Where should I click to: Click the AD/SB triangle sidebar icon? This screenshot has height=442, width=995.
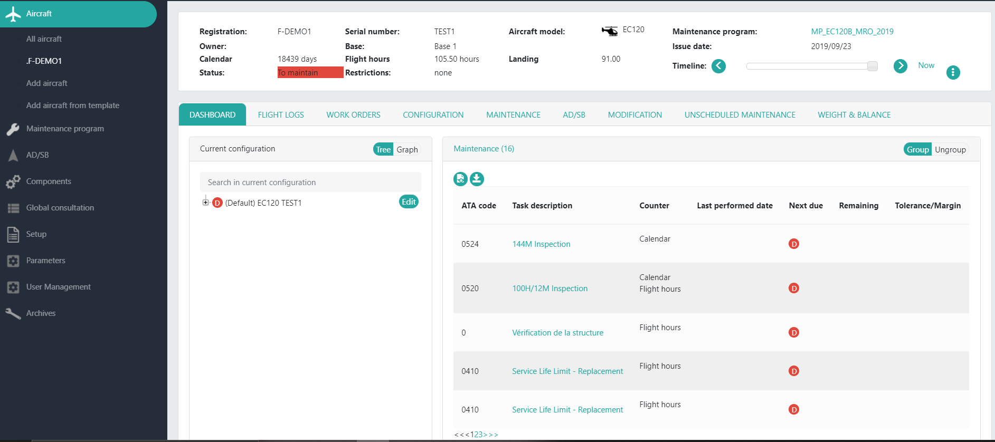point(14,155)
